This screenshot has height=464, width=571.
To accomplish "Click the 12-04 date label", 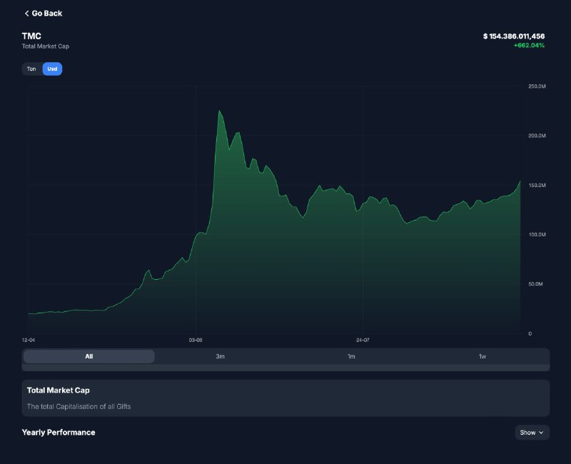I will 29,340.
